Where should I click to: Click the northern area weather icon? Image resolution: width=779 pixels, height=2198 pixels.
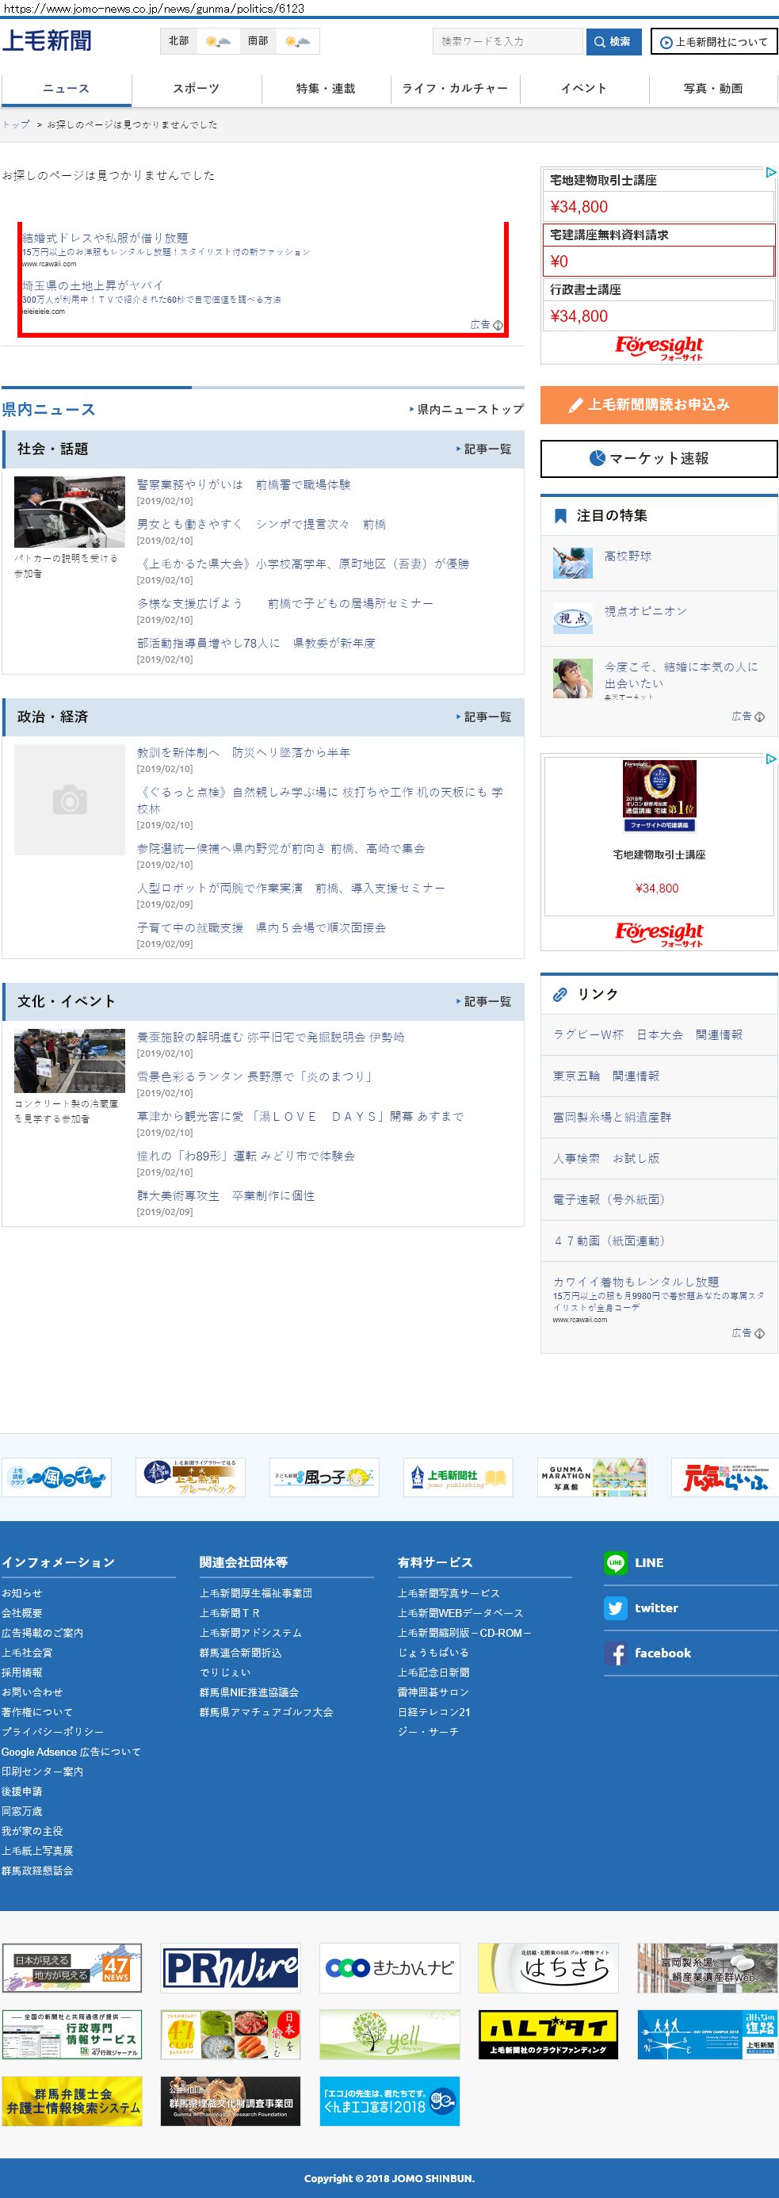[218, 41]
